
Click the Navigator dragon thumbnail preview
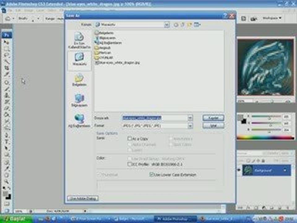point(265,67)
